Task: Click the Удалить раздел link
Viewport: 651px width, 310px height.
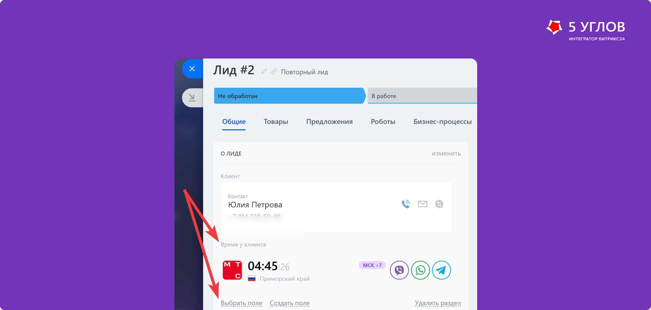Action: coord(438,303)
